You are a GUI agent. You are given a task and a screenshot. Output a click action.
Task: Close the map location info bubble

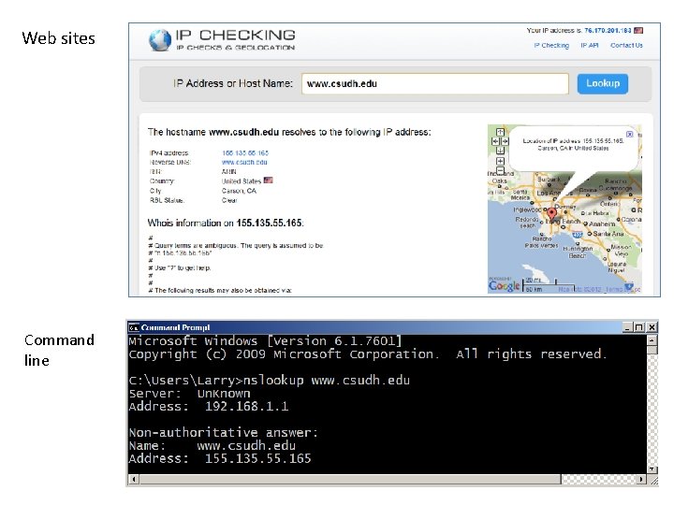(x=629, y=134)
